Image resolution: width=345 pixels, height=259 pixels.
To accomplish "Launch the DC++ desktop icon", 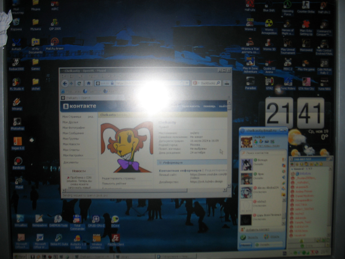I will (115, 221).
